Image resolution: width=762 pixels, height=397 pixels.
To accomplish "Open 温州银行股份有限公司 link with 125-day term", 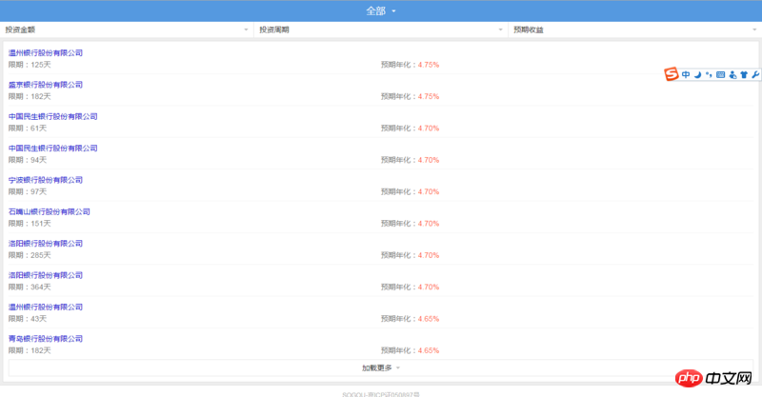I will (x=46, y=53).
